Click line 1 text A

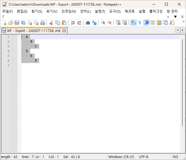[27, 37]
